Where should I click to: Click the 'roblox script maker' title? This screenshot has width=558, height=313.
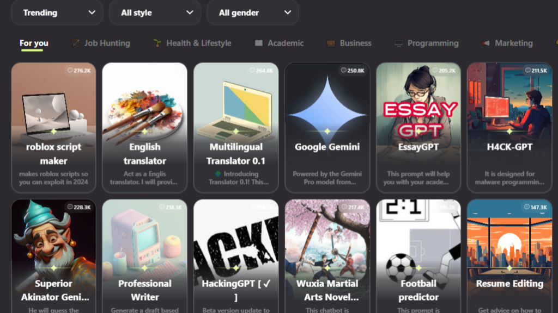[x=53, y=154]
